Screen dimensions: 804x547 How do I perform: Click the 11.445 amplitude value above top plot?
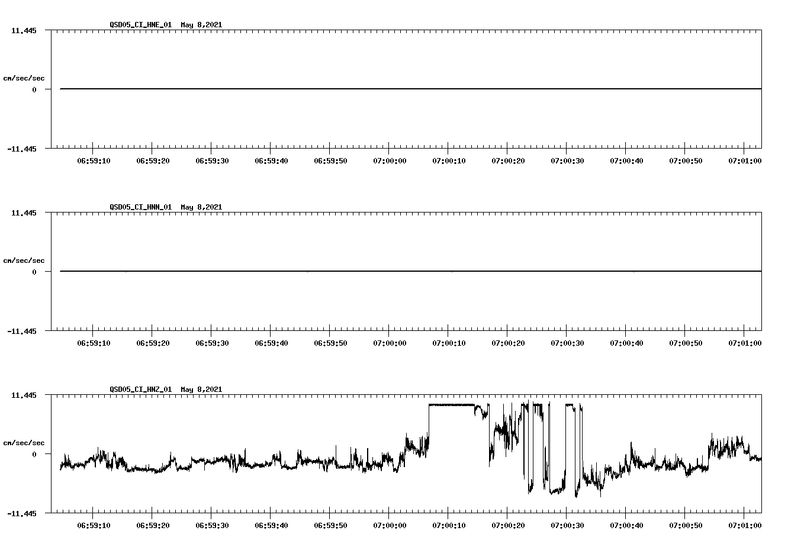pos(25,31)
